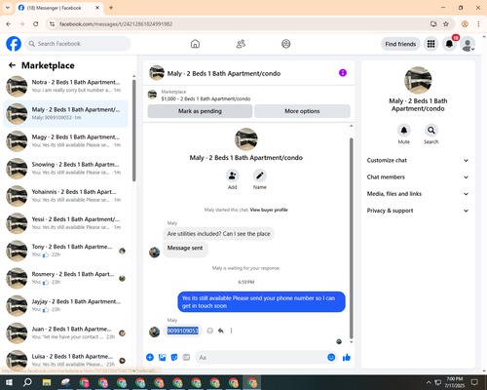Click Mark as pending button
Screen dimensions: 487x390
click(x=200, y=111)
